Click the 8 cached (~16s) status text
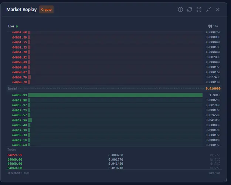The width and height of the screenshot is (231, 185). 18,173
